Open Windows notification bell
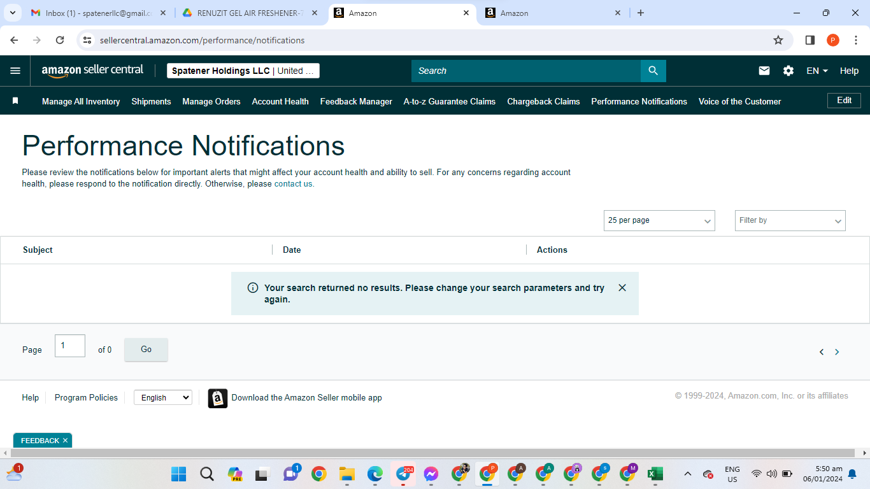Image resolution: width=870 pixels, height=489 pixels. point(852,474)
